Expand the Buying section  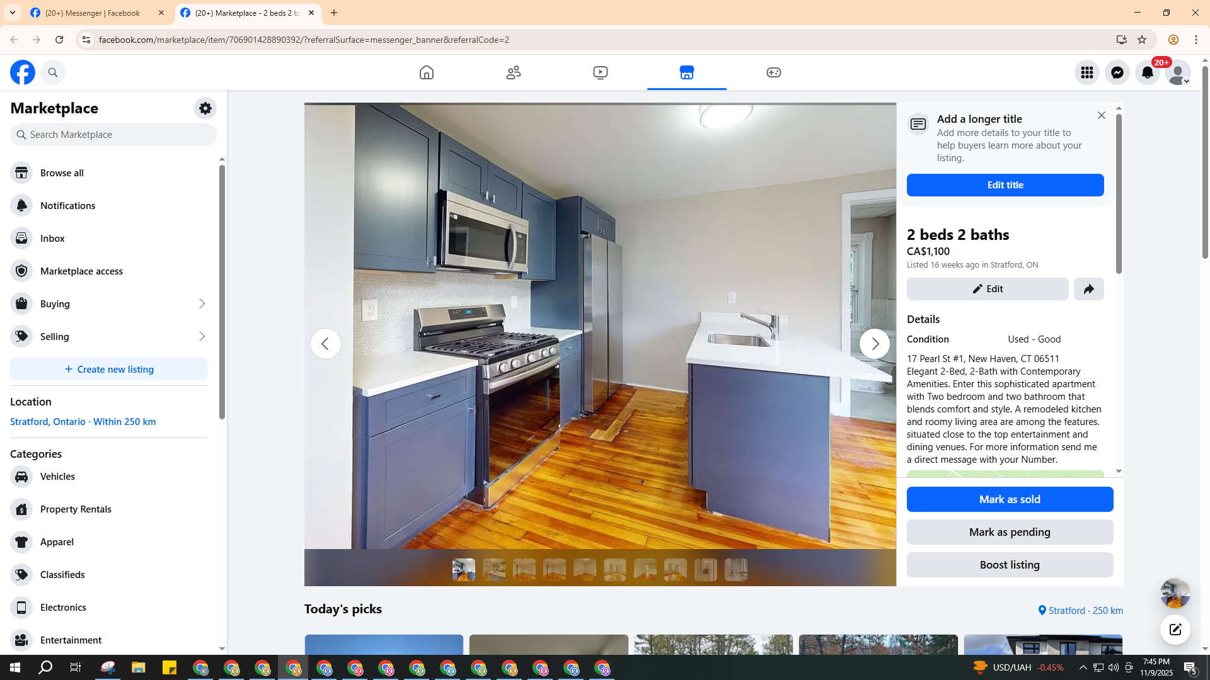(108, 303)
